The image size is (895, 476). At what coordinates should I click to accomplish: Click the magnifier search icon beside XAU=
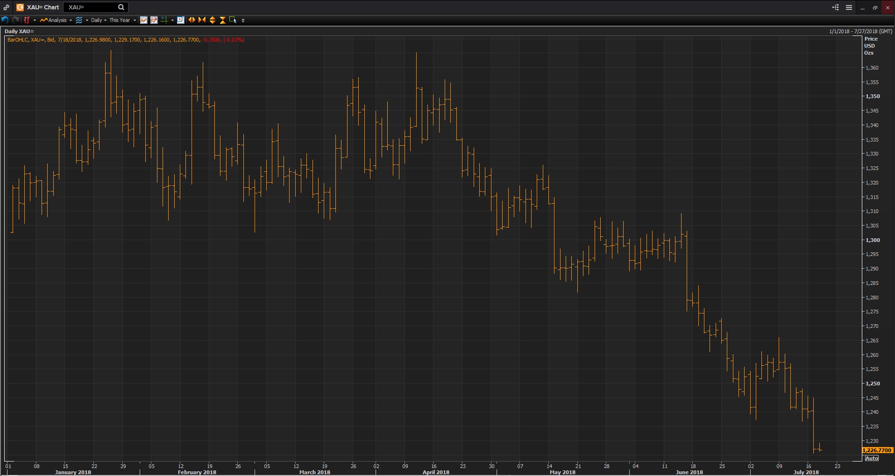pos(121,7)
